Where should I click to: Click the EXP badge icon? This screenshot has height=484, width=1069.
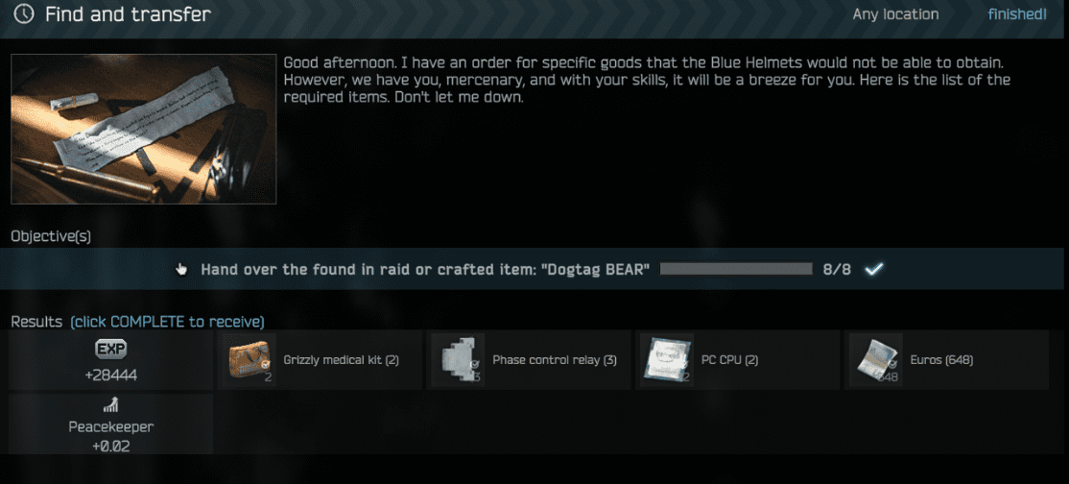tap(111, 350)
